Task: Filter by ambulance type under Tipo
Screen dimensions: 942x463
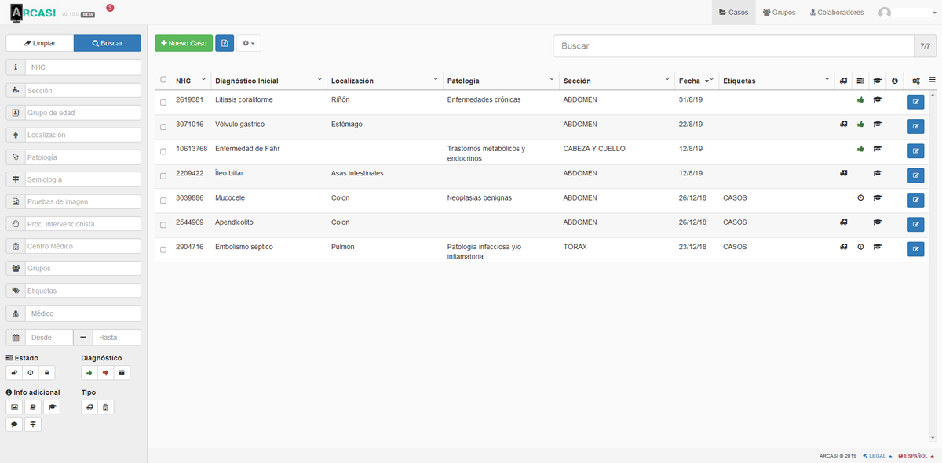Action: pyautogui.click(x=89, y=407)
